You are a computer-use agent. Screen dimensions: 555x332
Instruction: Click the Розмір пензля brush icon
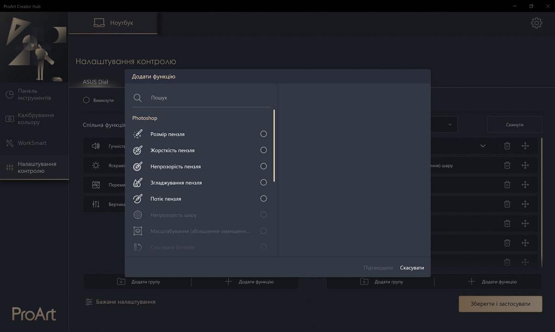137,134
